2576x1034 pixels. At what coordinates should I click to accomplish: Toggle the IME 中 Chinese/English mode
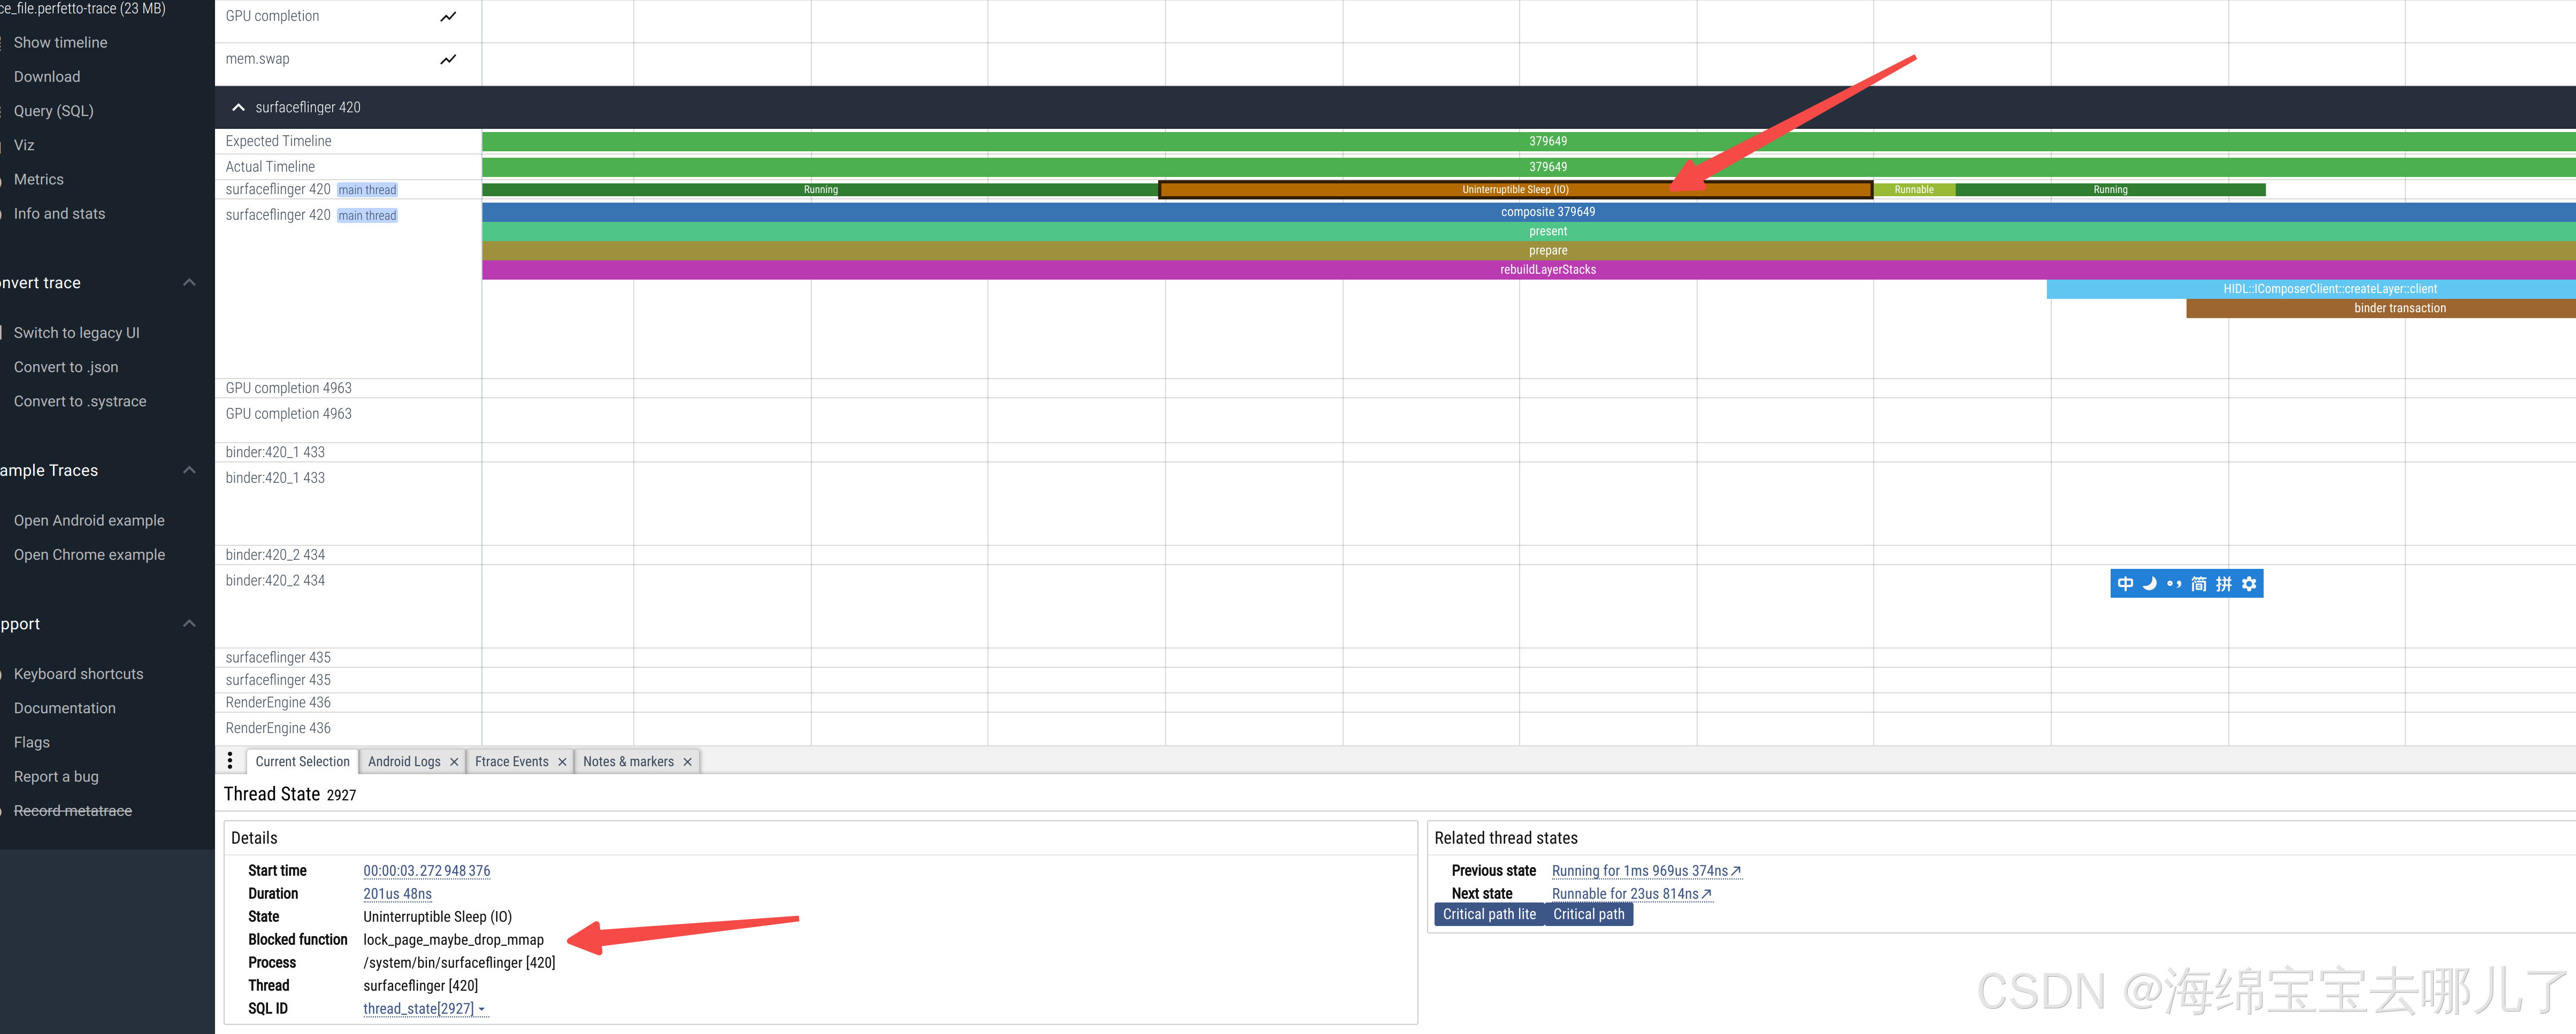click(x=2125, y=584)
